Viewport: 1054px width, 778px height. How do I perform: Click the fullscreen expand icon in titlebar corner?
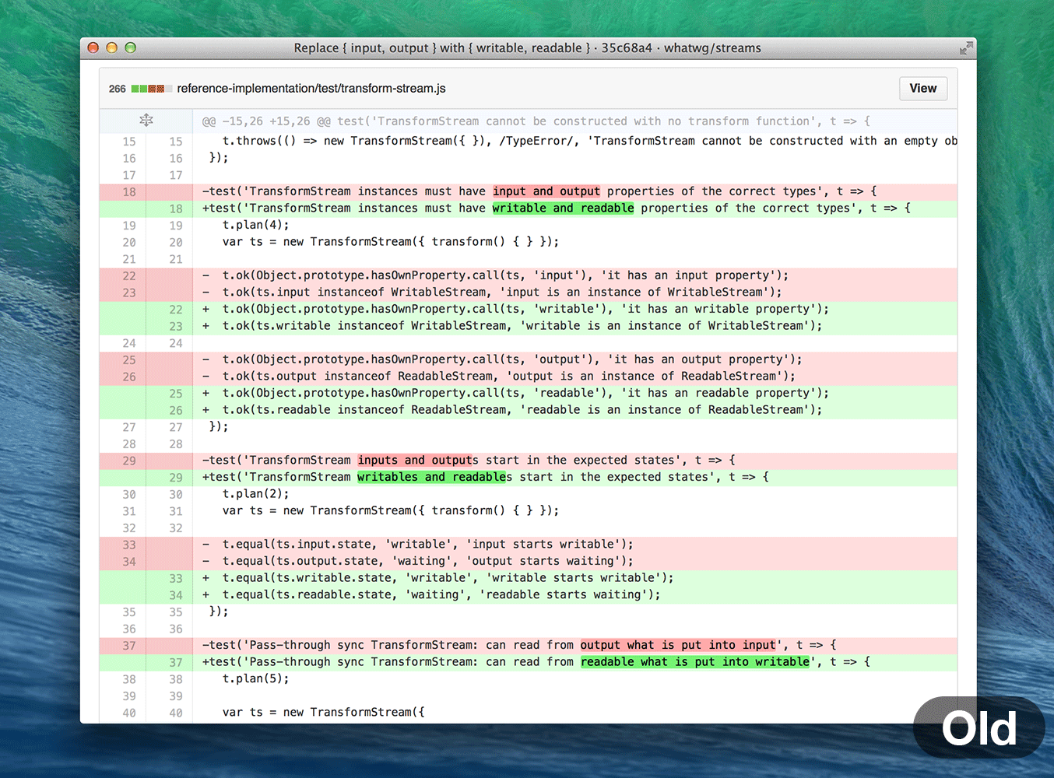coord(965,47)
